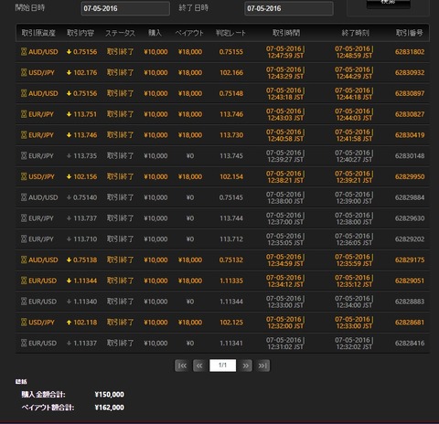The width and height of the screenshot is (439, 424).
Task: Click the hourglass icon for trade 62828883
Action: (x=24, y=302)
